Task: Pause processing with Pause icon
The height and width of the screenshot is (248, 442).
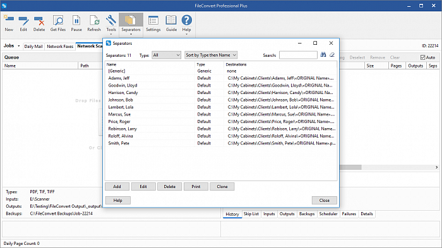Action: pos(76,23)
